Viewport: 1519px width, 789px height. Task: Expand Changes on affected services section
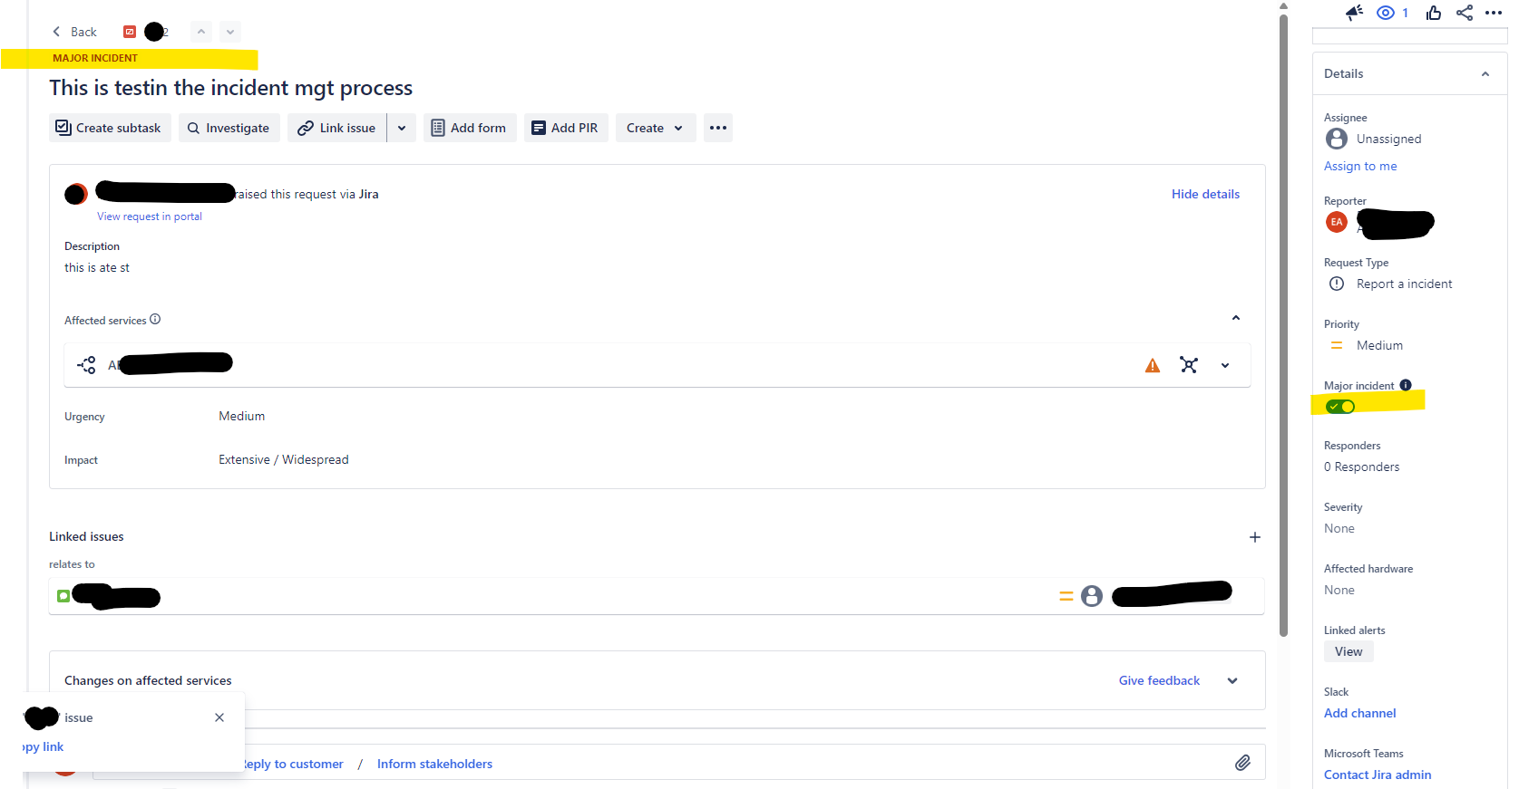pyautogui.click(x=1232, y=680)
